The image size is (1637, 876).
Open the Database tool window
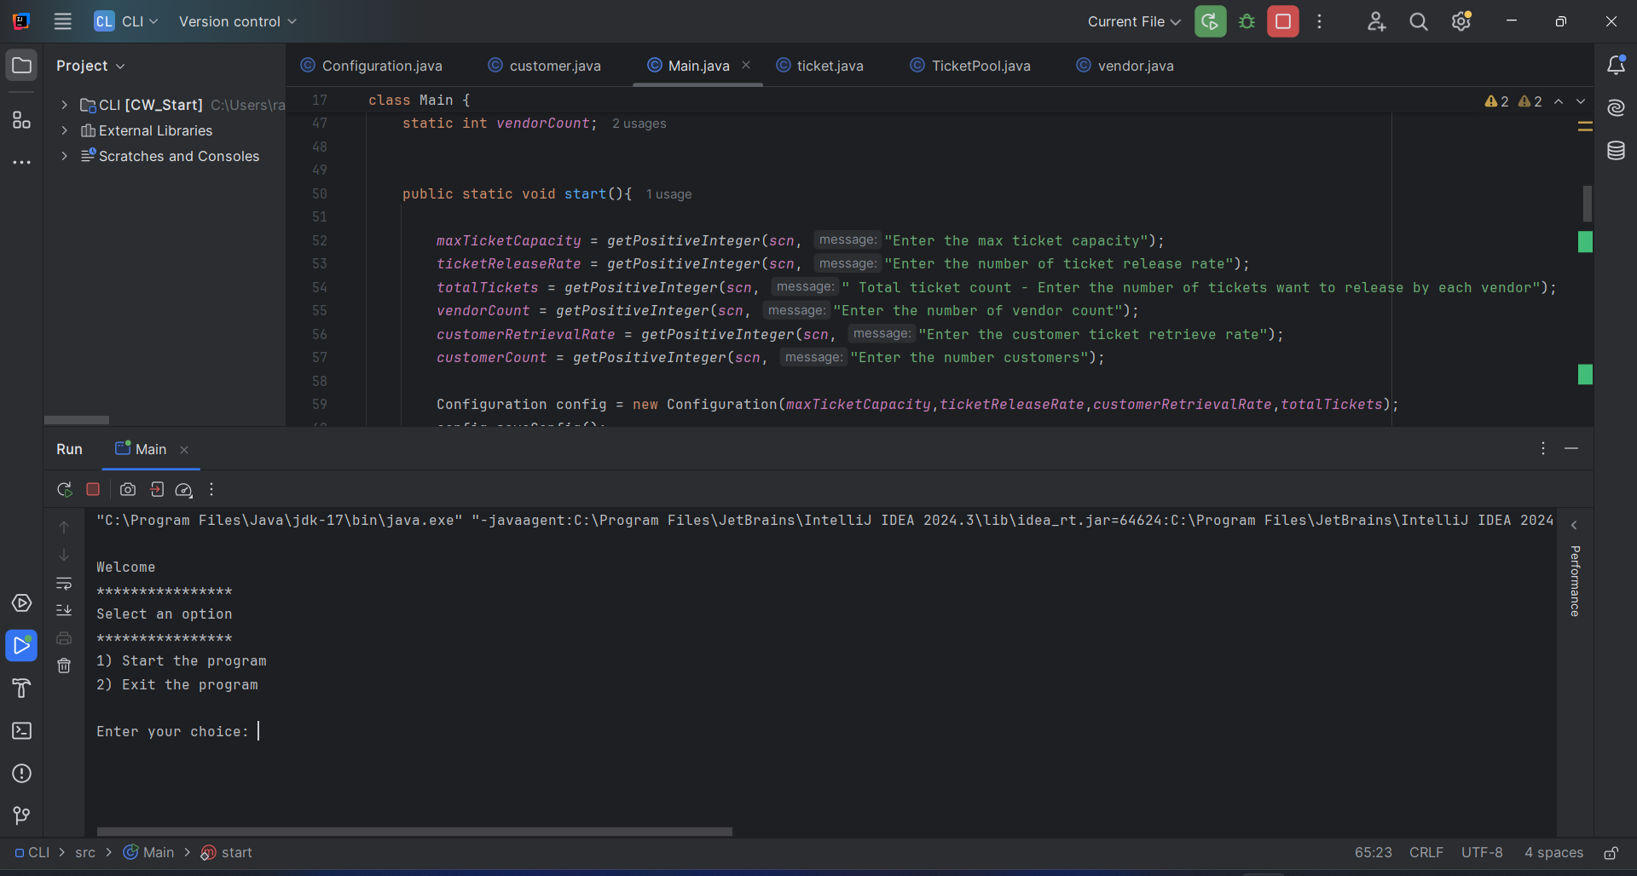pos(1616,151)
